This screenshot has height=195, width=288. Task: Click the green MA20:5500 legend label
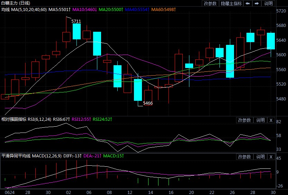(110, 9)
